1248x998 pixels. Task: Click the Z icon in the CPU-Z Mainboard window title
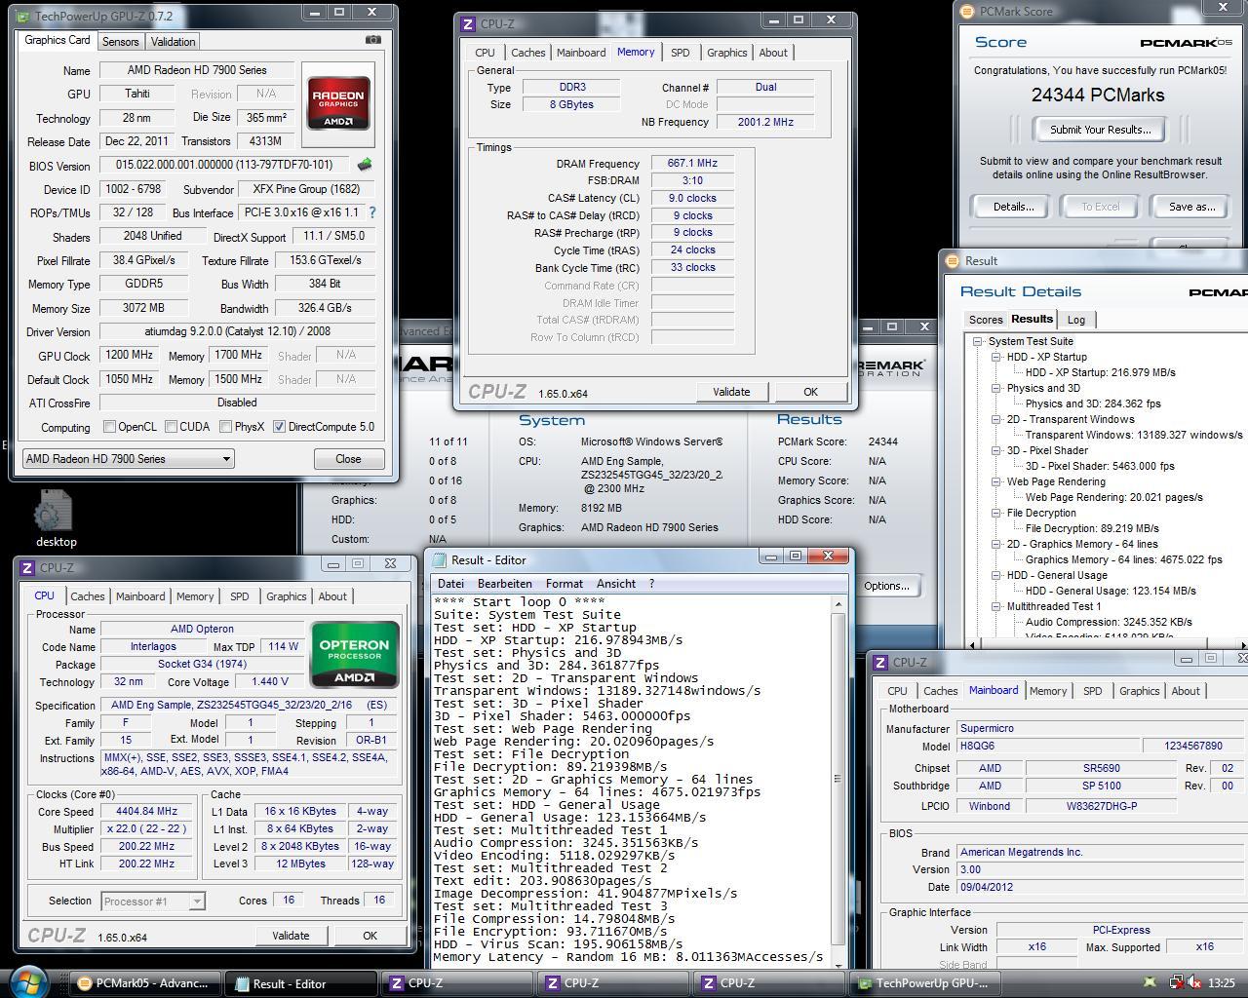point(879,662)
